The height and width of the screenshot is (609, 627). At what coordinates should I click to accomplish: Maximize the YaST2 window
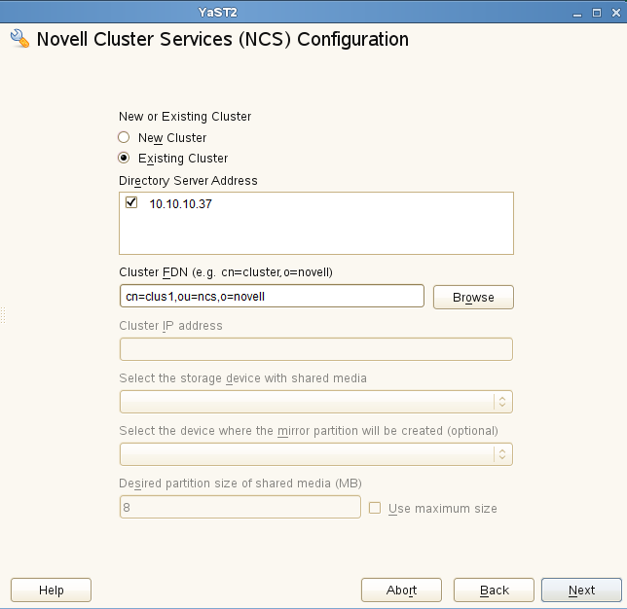[596, 11]
